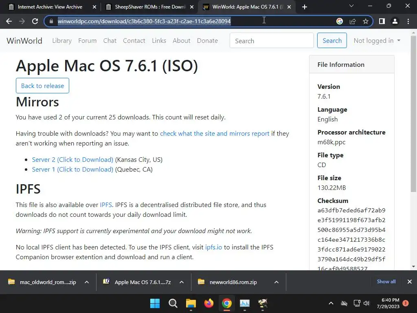The width and height of the screenshot is (417, 313).
Task: Close the SheepShaver ROMs tab
Action: click(192, 7)
